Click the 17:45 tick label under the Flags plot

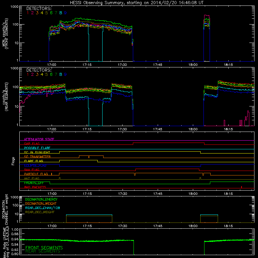click(158, 194)
